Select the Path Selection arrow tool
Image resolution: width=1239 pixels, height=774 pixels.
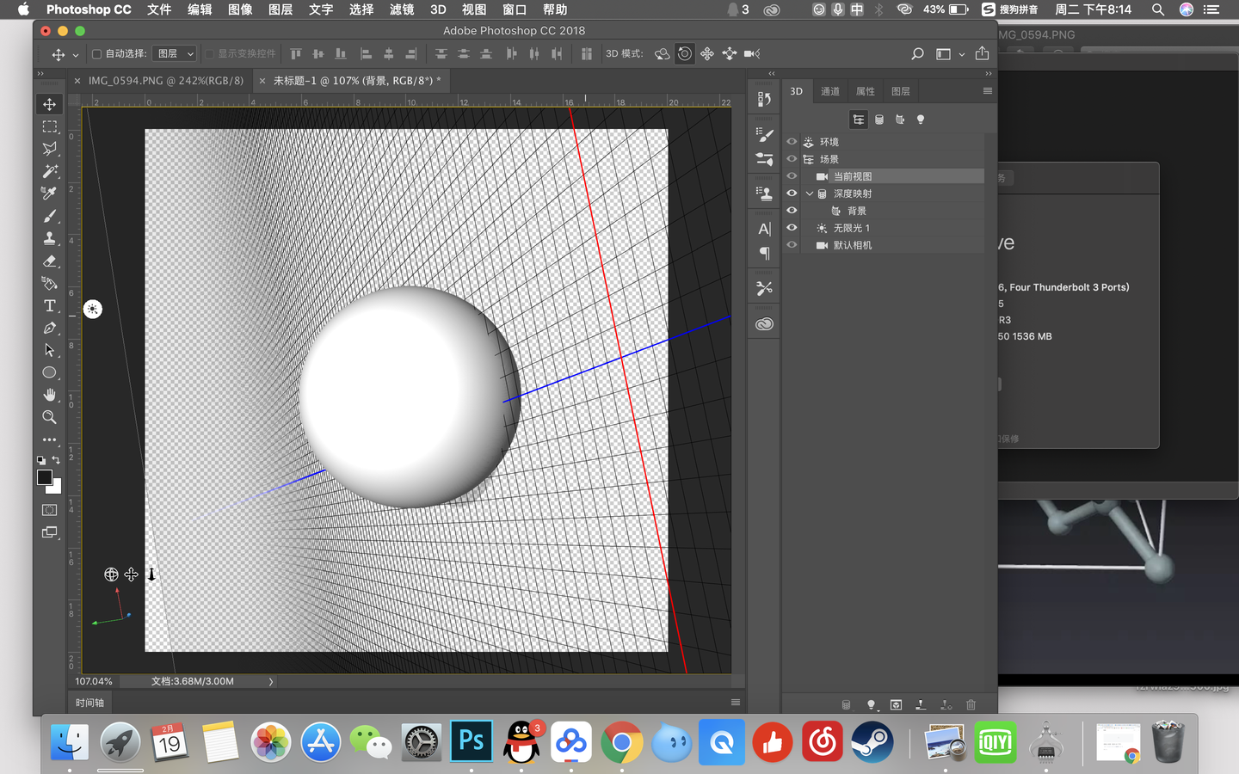tap(50, 350)
